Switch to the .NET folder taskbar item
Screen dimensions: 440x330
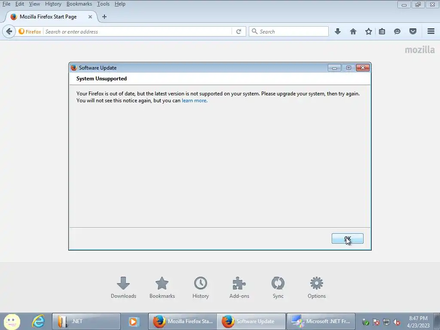tap(86, 321)
